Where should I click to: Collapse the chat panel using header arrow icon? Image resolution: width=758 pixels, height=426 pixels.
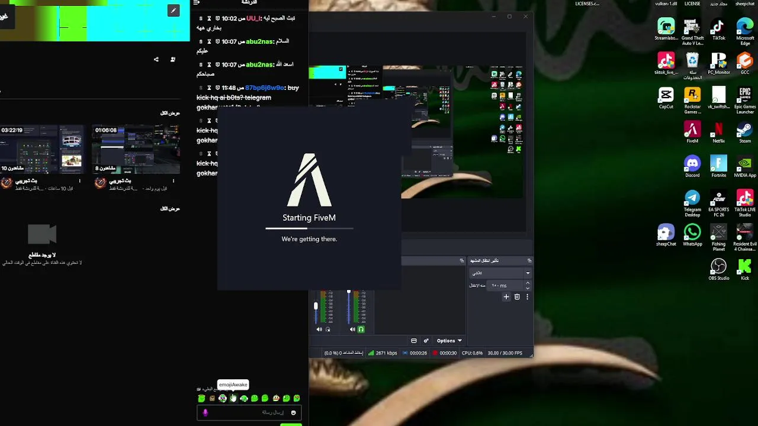pos(197,2)
